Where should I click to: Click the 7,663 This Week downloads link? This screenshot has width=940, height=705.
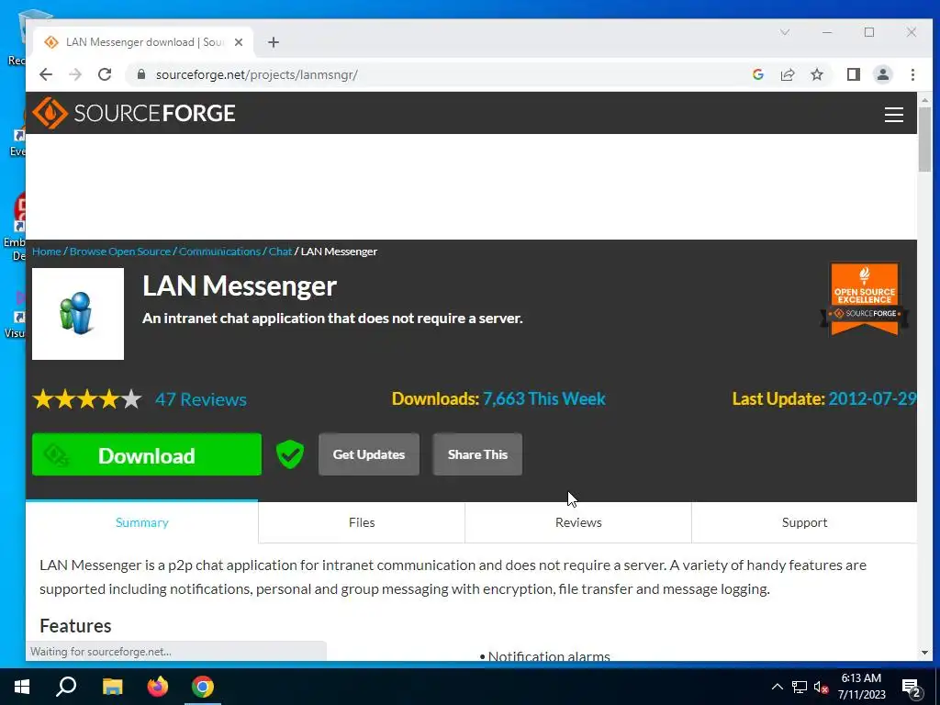pos(544,398)
